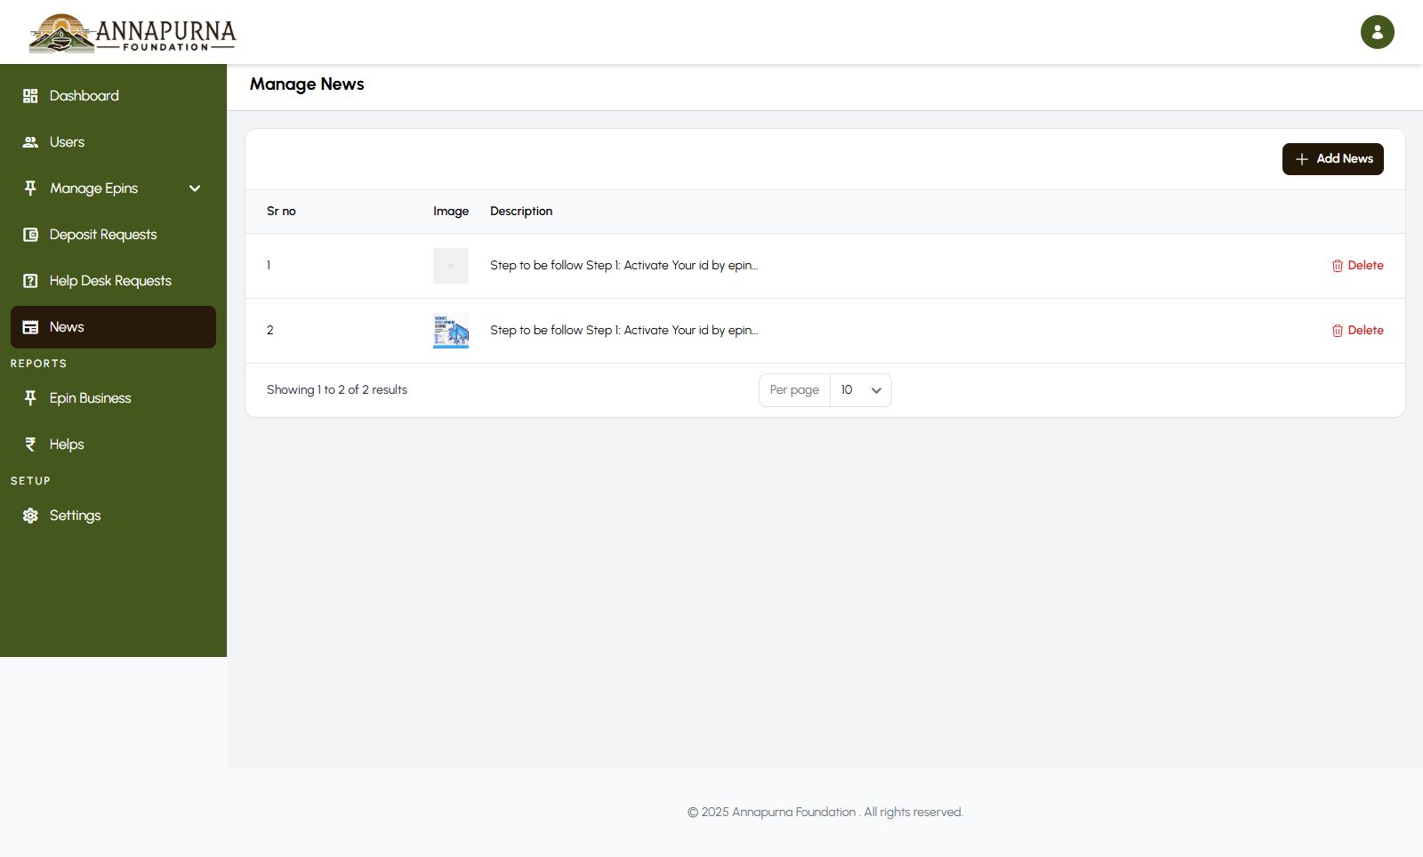1423x857 pixels.
Task: Delete news item number 1
Action: [1357, 266]
